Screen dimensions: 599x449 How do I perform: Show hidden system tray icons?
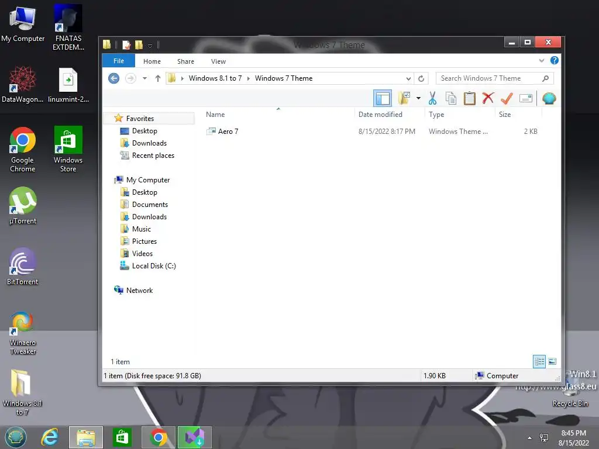[x=529, y=438]
